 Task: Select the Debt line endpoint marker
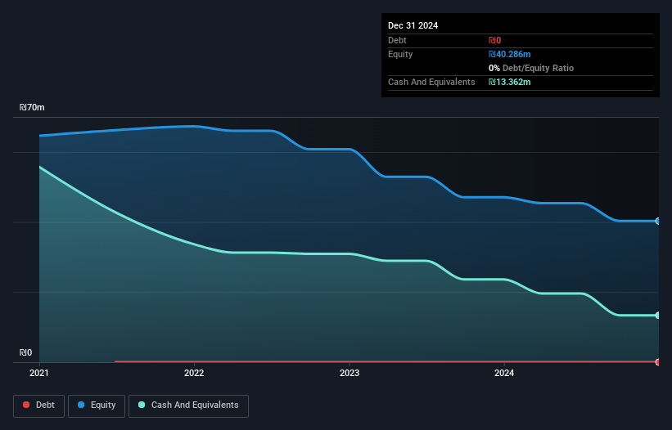pyautogui.click(x=658, y=362)
